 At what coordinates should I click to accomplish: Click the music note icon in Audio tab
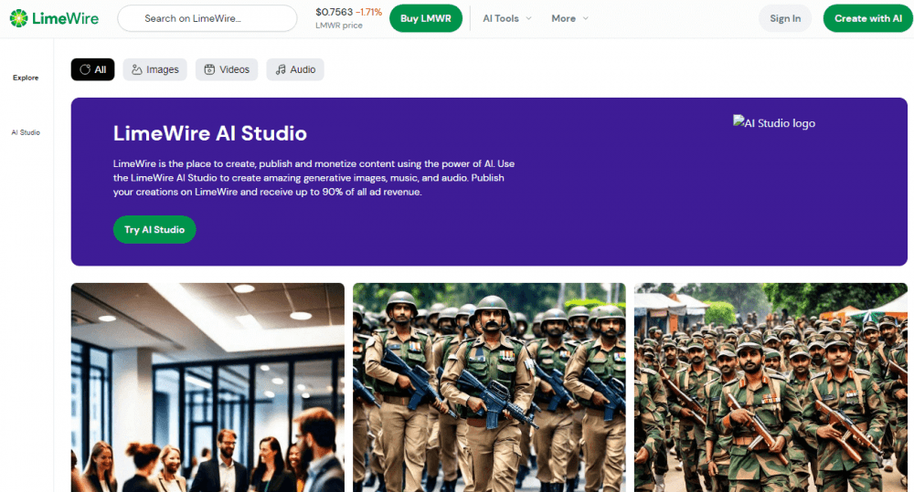pyautogui.click(x=281, y=69)
